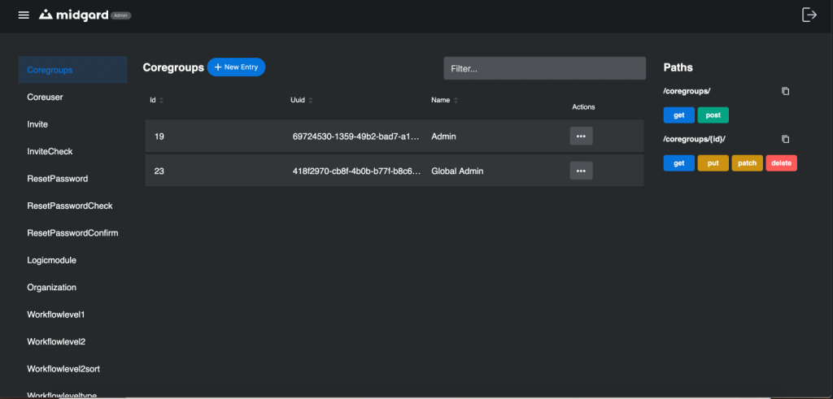Click the patch method button
Viewport: 833px width, 399px height.
pos(747,163)
